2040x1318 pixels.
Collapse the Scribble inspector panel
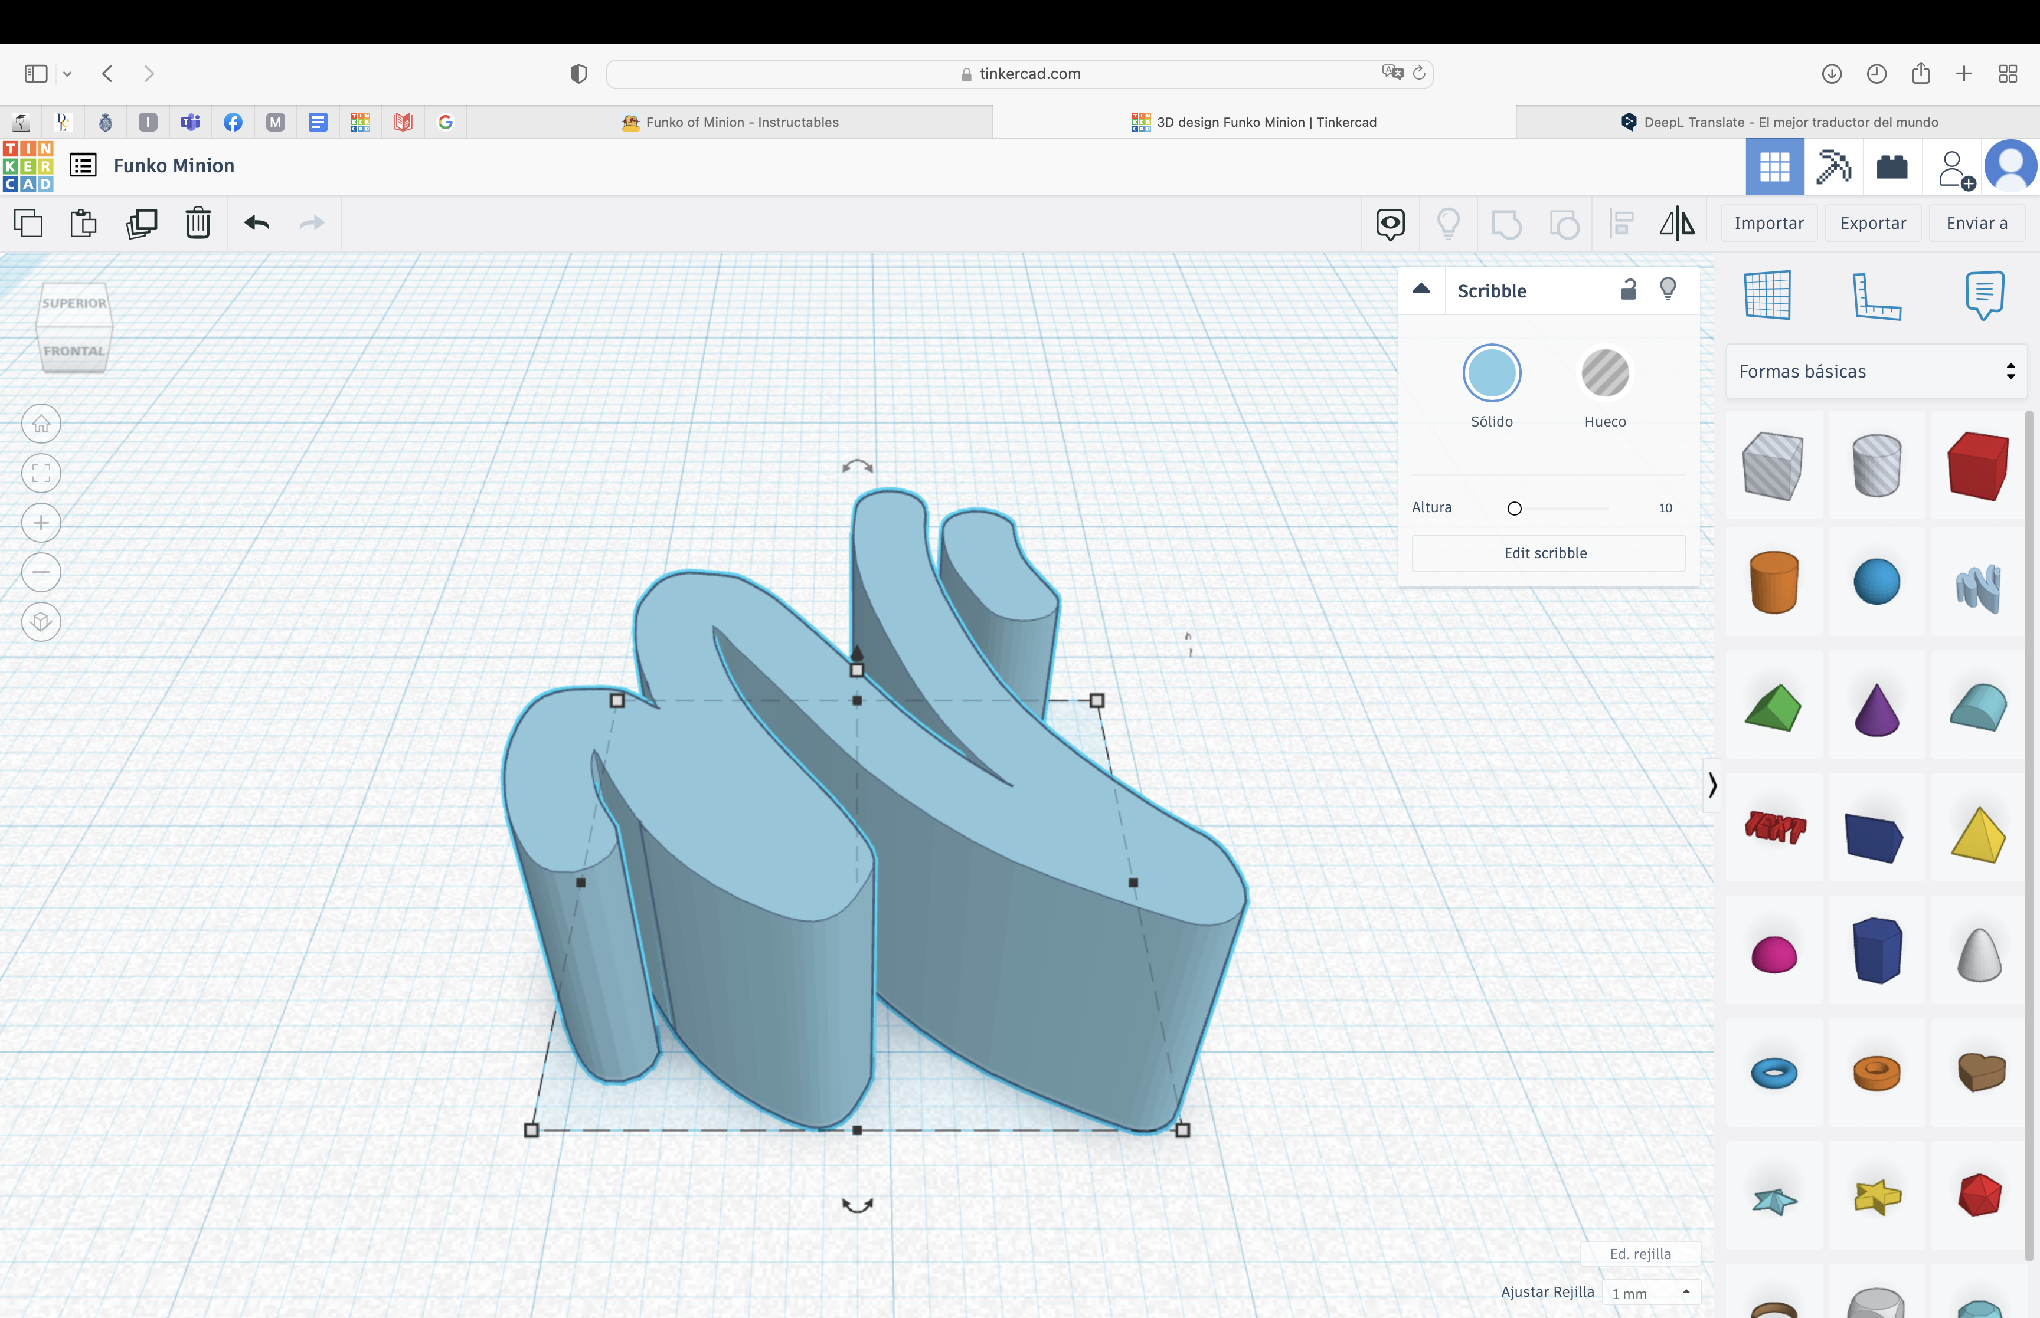(1421, 289)
